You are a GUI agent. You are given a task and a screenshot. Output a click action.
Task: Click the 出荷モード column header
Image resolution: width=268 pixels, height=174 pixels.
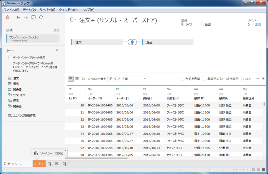173,98
